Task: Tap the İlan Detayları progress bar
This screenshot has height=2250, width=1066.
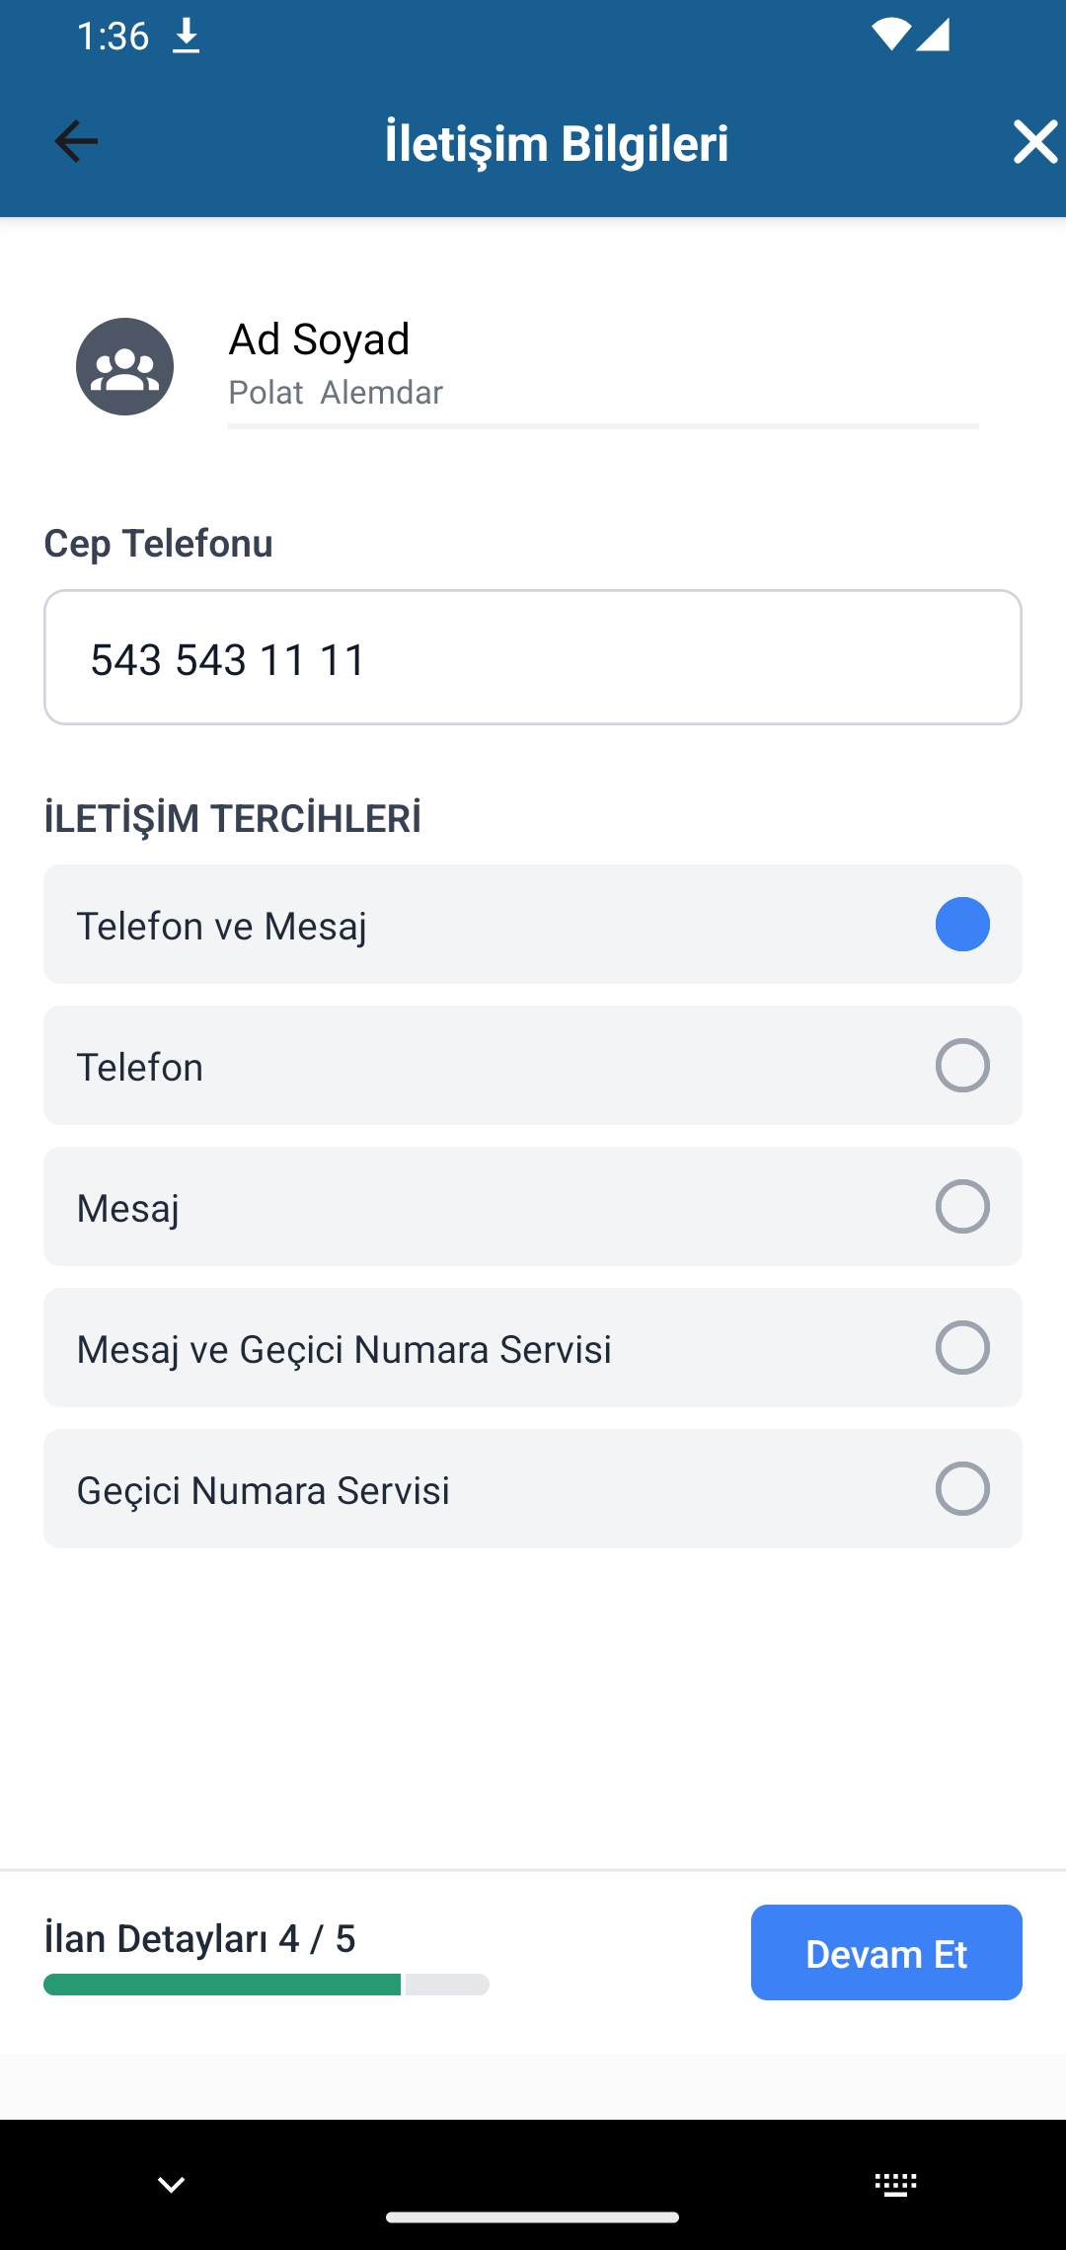Action: tap(266, 1985)
